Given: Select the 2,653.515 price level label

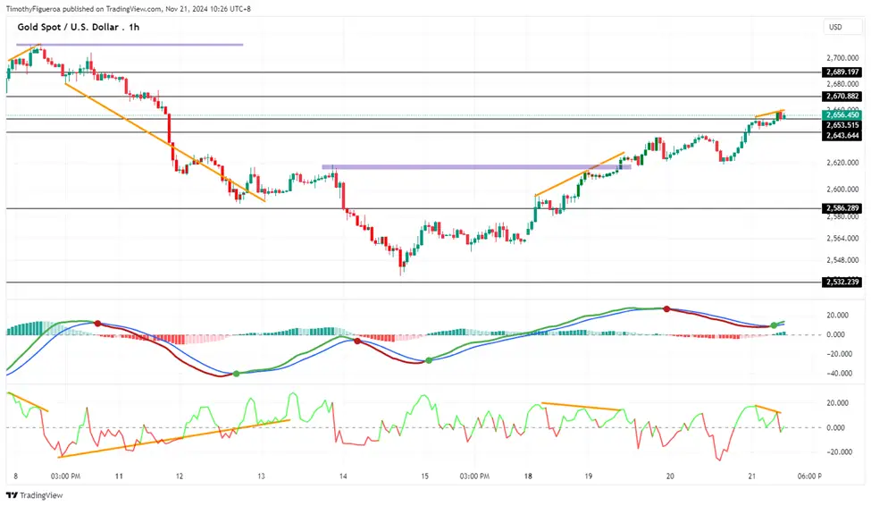Looking at the screenshot, I should (842, 125).
